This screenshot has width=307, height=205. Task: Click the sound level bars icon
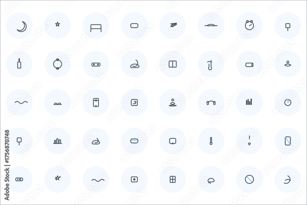249,102
